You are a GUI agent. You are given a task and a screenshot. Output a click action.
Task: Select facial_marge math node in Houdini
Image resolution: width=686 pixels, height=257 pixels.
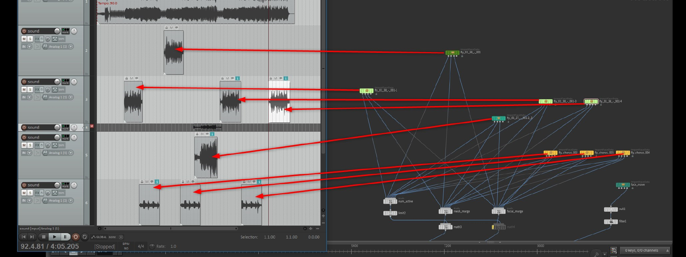point(498,211)
